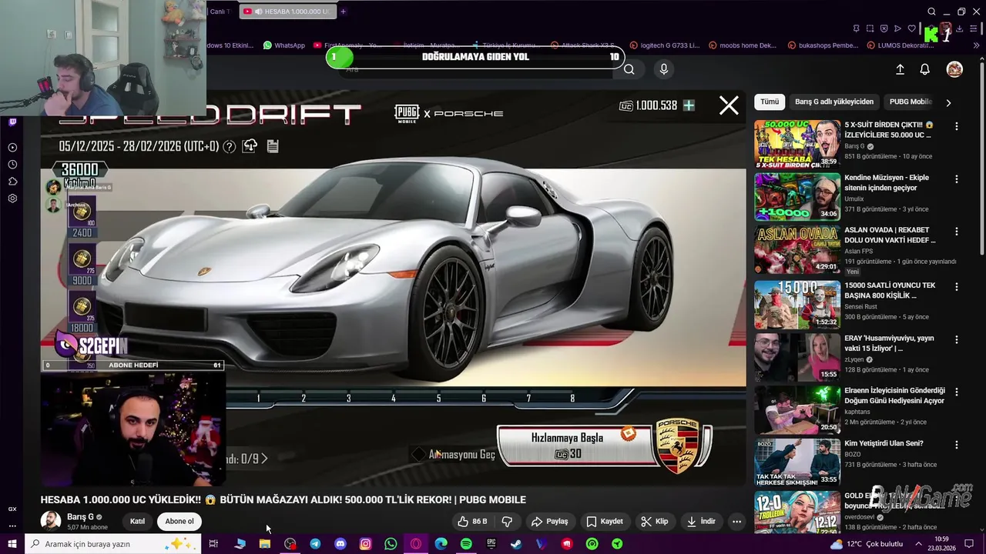Click the YouTube search magnifier button
Viewport: 986px width, 554px height.
point(629,69)
